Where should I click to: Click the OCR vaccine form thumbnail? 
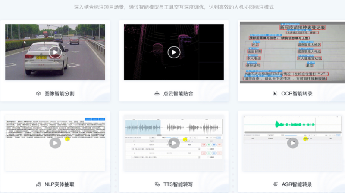tap(292, 52)
